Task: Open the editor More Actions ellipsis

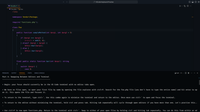Action: pyautogui.click(x=191, y=6)
